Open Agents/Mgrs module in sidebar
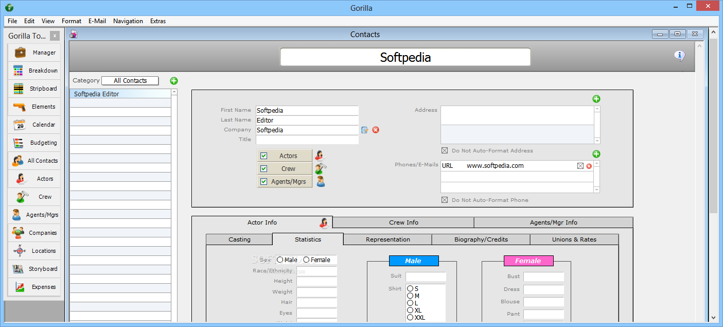Screen dimensions: 723x327 pyautogui.click(x=34, y=215)
